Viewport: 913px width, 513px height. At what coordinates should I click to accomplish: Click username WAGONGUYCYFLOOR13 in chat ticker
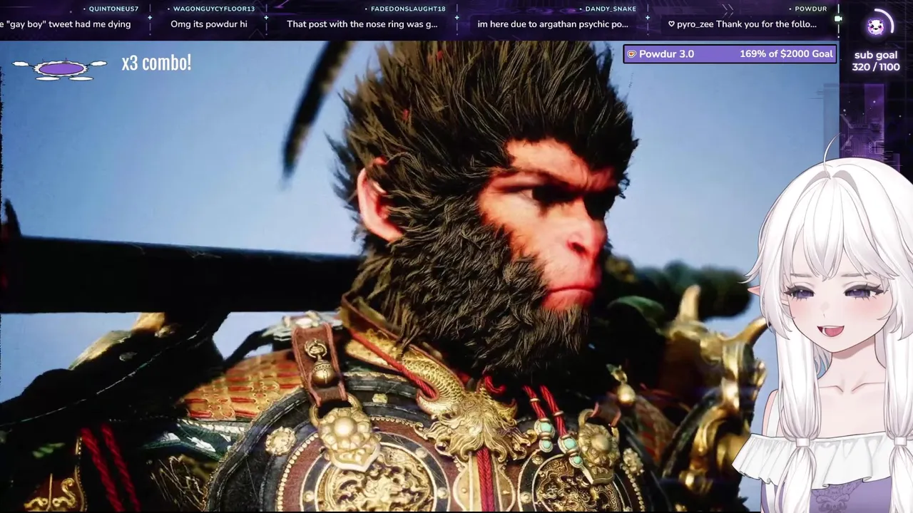tap(214, 9)
